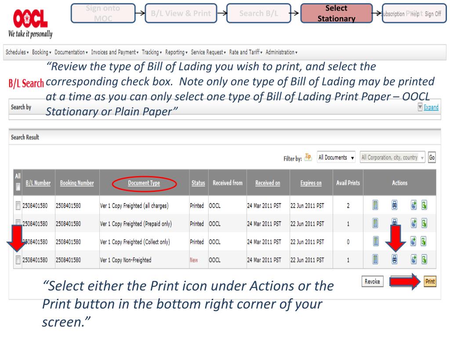Open the Tracking menu
The image size is (450, 338).
(x=152, y=52)
